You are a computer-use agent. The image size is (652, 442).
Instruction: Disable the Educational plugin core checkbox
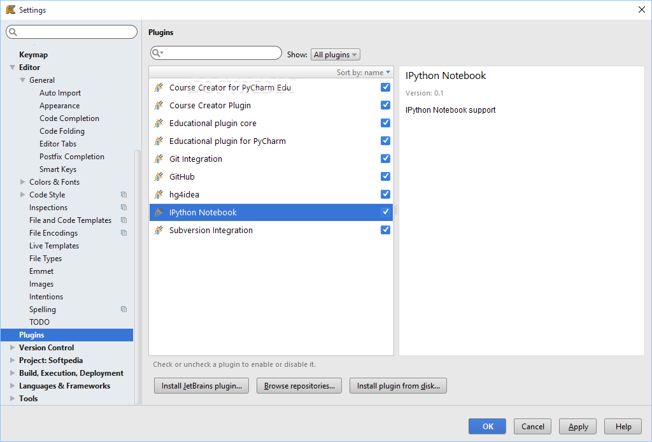[x=385, y=123]
